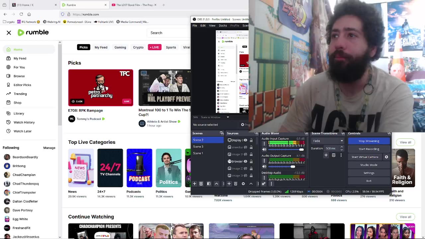Viewport: 425px width, 239px height.
Task: Open the Scale to Window preview dropdown
Action: point(214,117)
